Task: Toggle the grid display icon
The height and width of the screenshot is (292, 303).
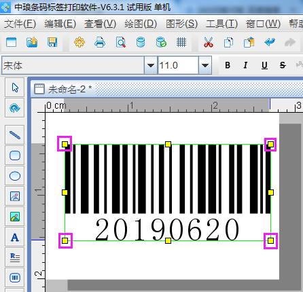Action: point(181,42)
